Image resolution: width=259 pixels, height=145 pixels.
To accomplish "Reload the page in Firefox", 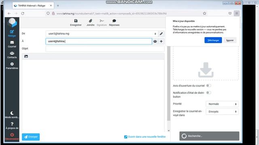I will [x=23, y=13].
